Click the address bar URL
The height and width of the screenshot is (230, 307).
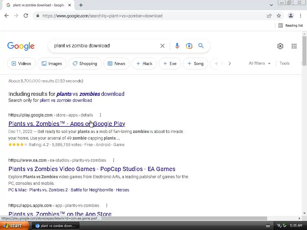pos(103,16)
